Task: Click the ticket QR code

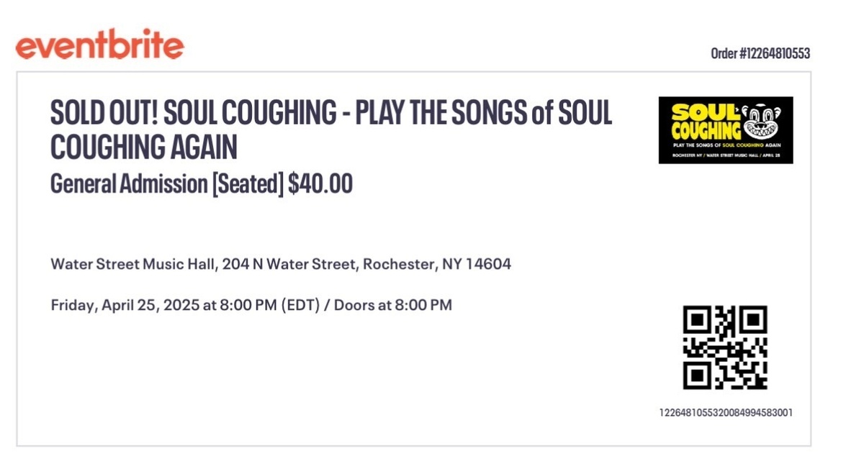Action: pyautogui.click(x=725, y=347)
